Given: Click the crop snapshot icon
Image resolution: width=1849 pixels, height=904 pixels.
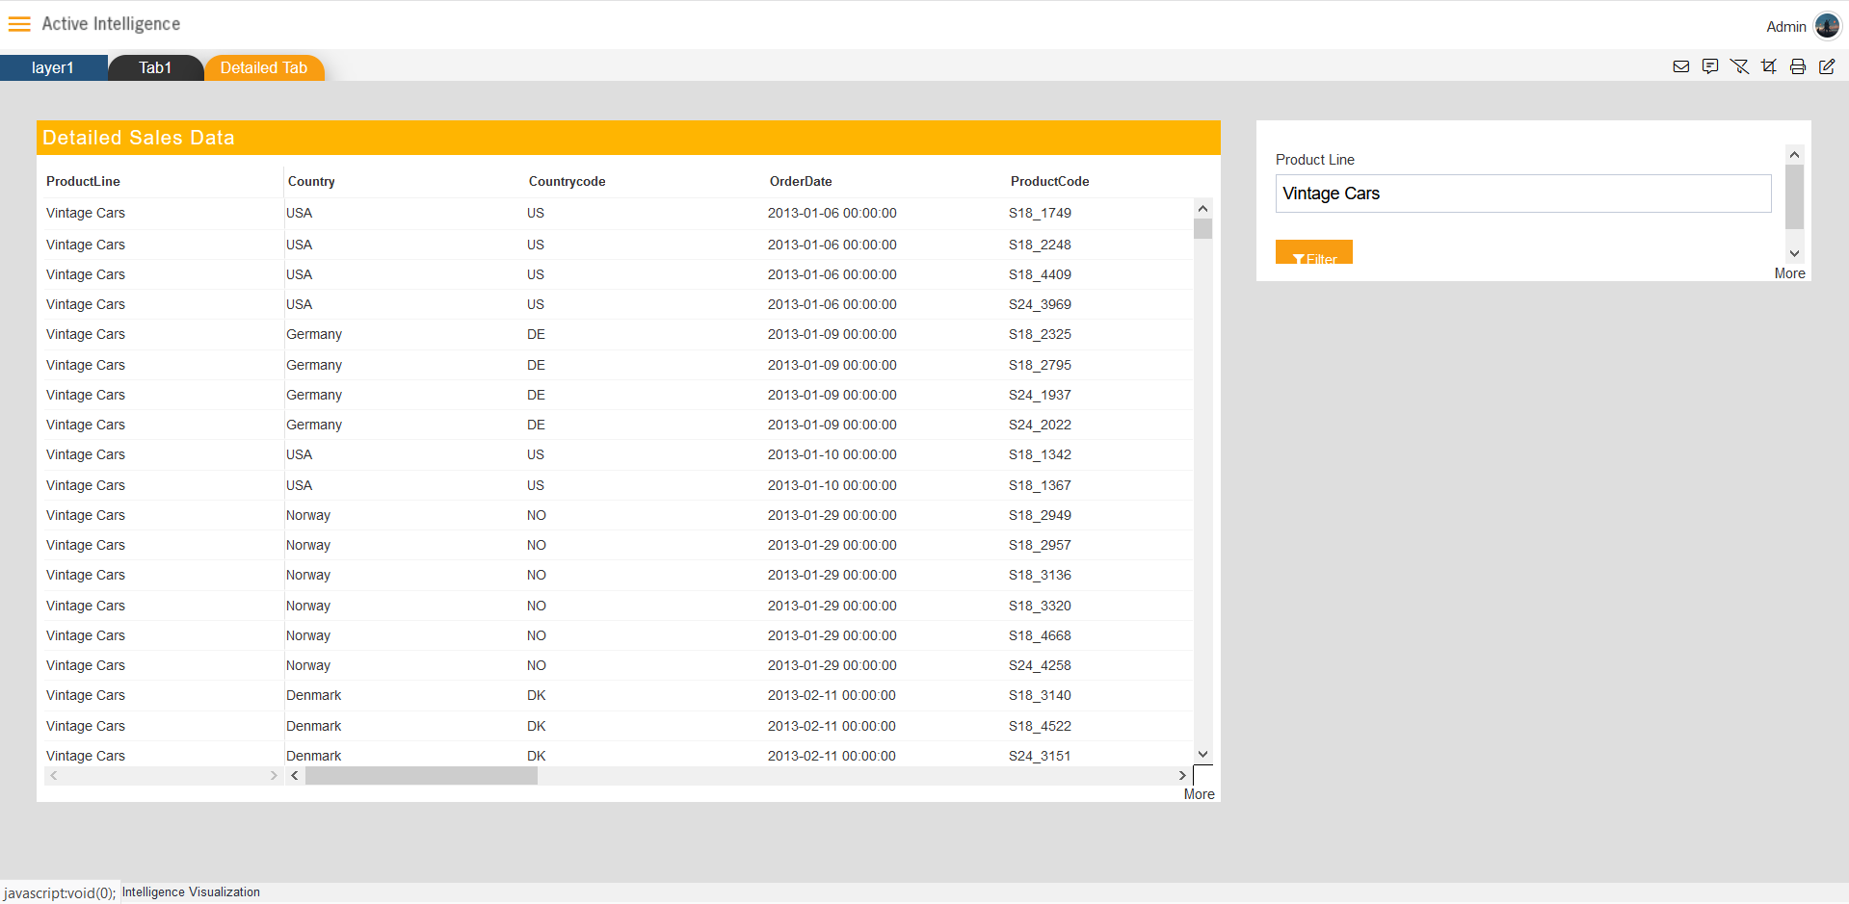Looking at the screenshot, I should (1769, 66).
